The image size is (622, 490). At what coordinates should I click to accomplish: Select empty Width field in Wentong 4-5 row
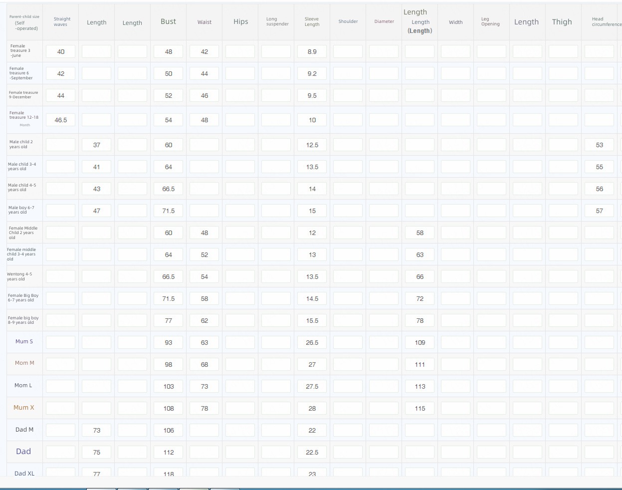pyautogui.click(x=456, y=276)
